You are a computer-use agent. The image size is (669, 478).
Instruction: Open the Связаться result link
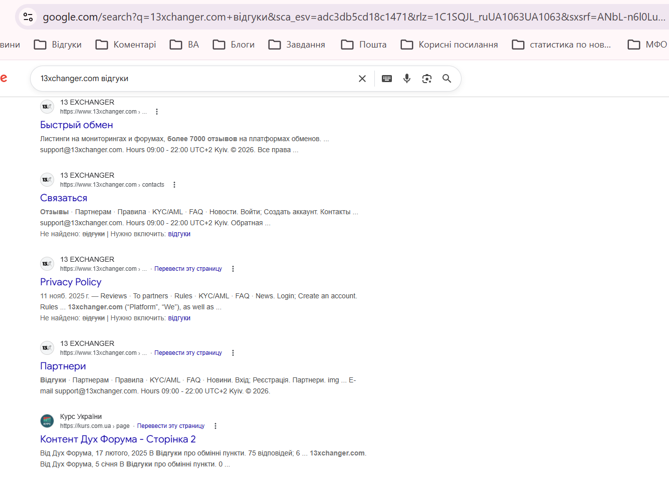(x=64, y=198)
